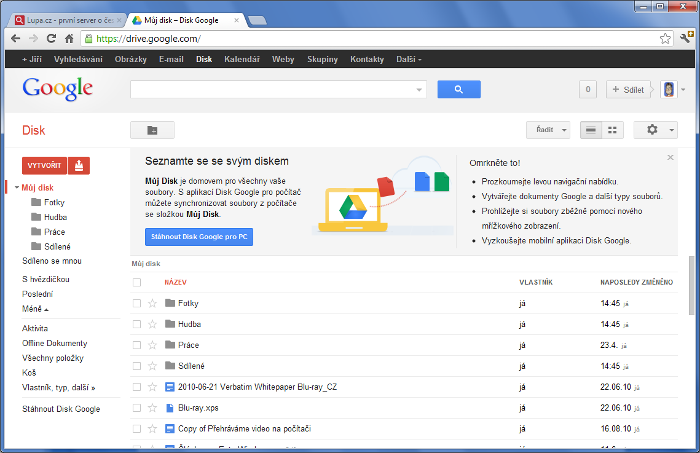Image resolution: width=700 pixels, height=453 pixels.
Task: Switch to list view icon
Action: click(x=591, y=130)
